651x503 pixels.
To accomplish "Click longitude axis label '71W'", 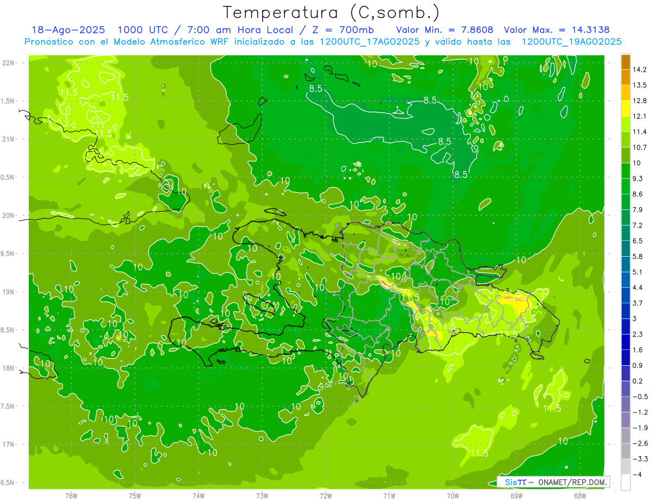I will point(389,495).
